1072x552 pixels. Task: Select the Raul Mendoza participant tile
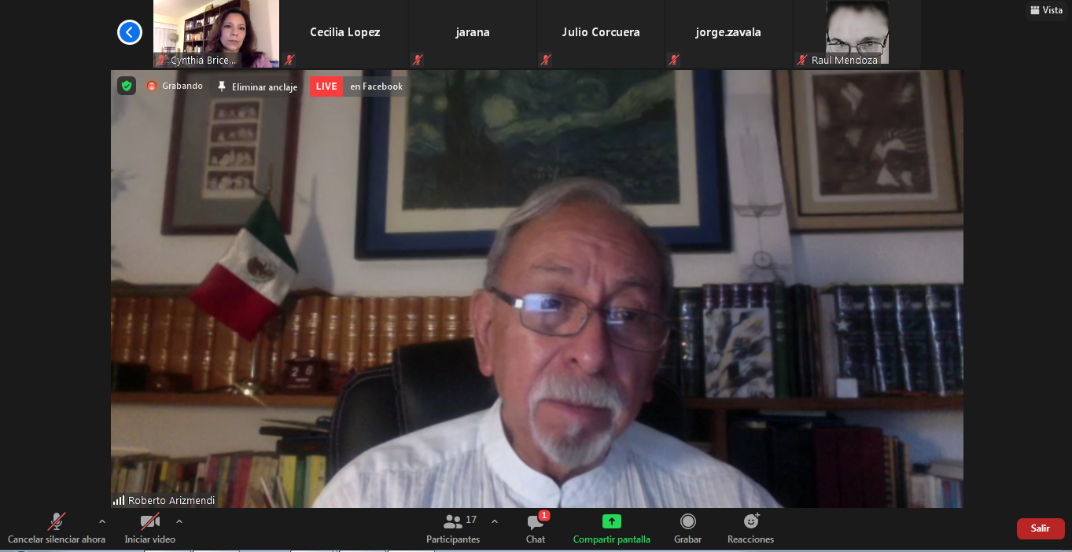856,33
